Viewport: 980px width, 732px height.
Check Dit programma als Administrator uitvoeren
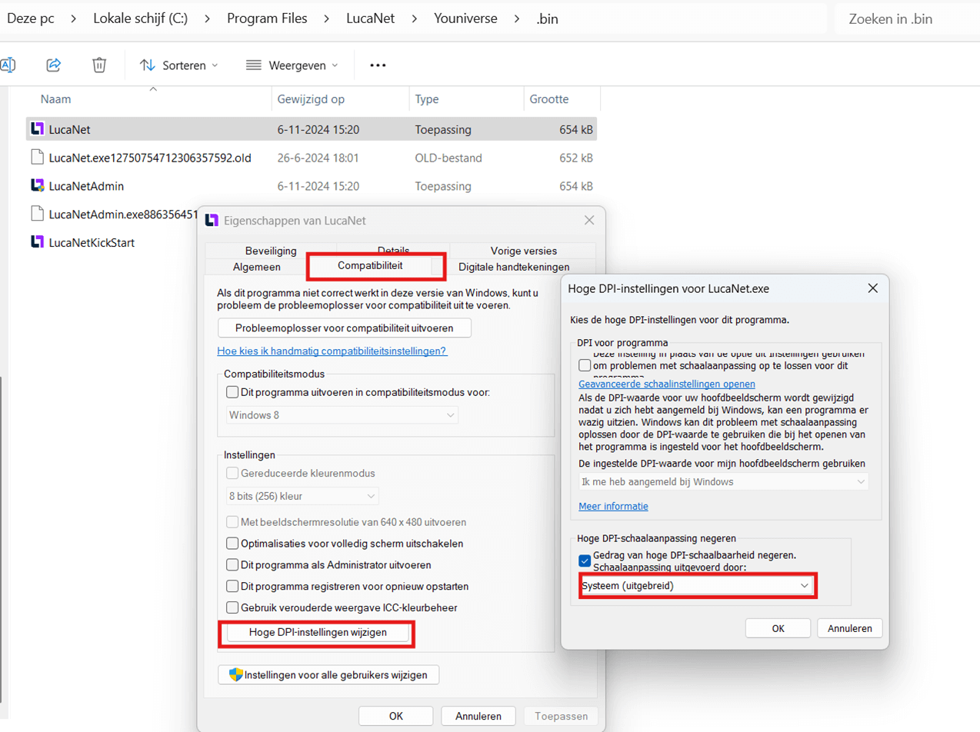coord(232,565)
